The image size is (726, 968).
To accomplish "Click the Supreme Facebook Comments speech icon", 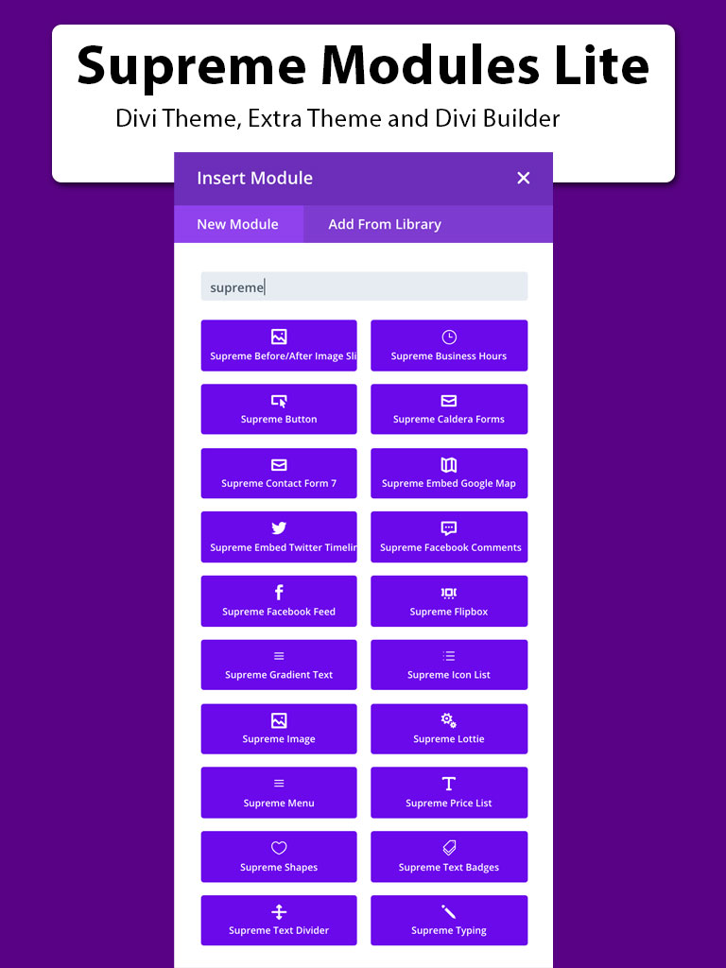I will [449, 528].
